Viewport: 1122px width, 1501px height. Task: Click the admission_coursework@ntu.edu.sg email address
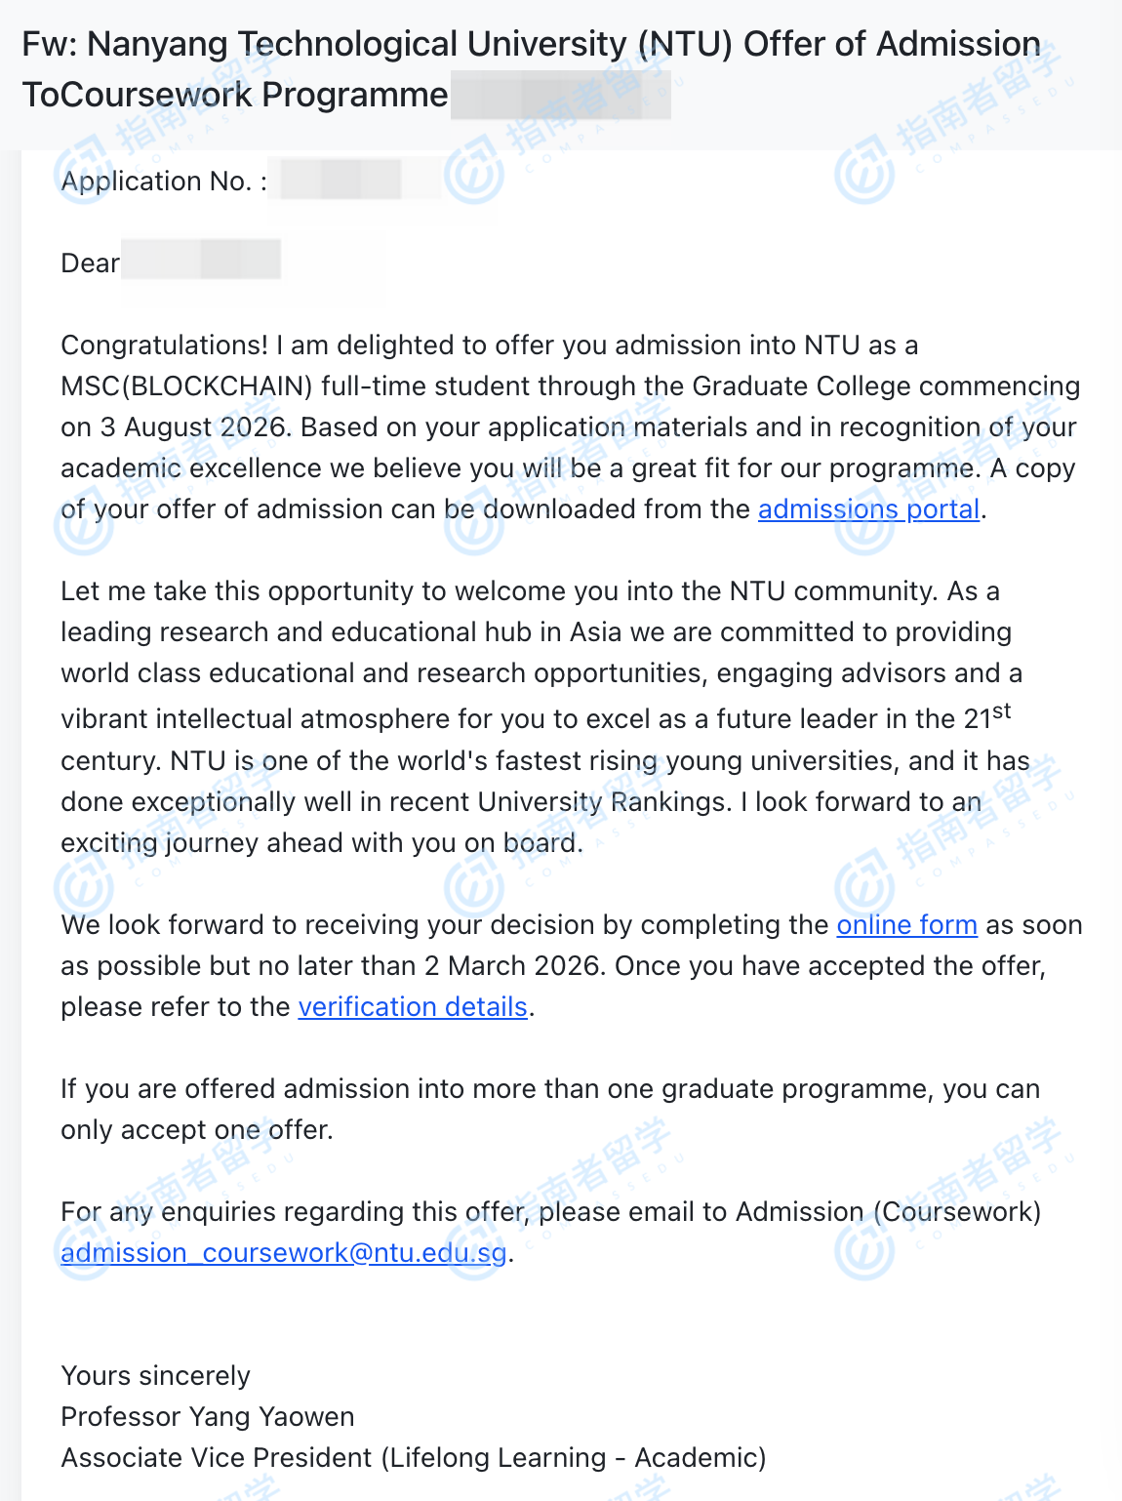[284, 1253]
